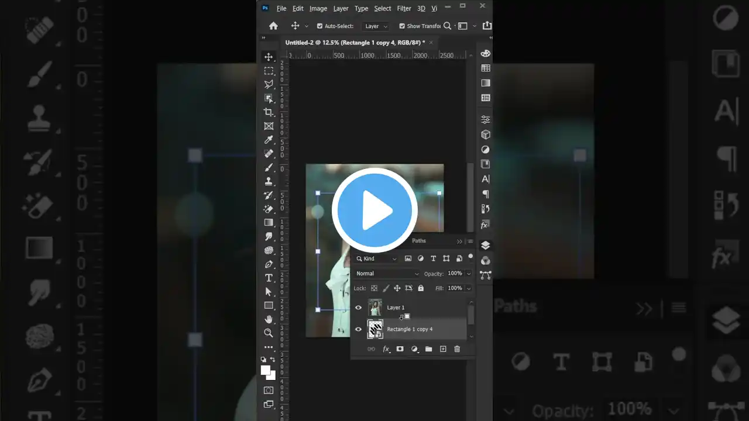Select the Move tool in the toolbar
The image size is (749, 421).
click(269, 57)
